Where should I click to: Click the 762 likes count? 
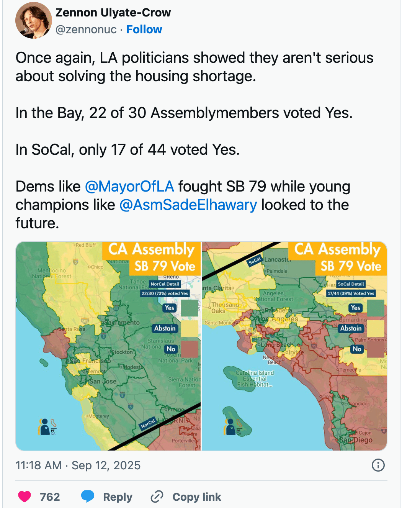pyautogui.click(x=50, y=497)
